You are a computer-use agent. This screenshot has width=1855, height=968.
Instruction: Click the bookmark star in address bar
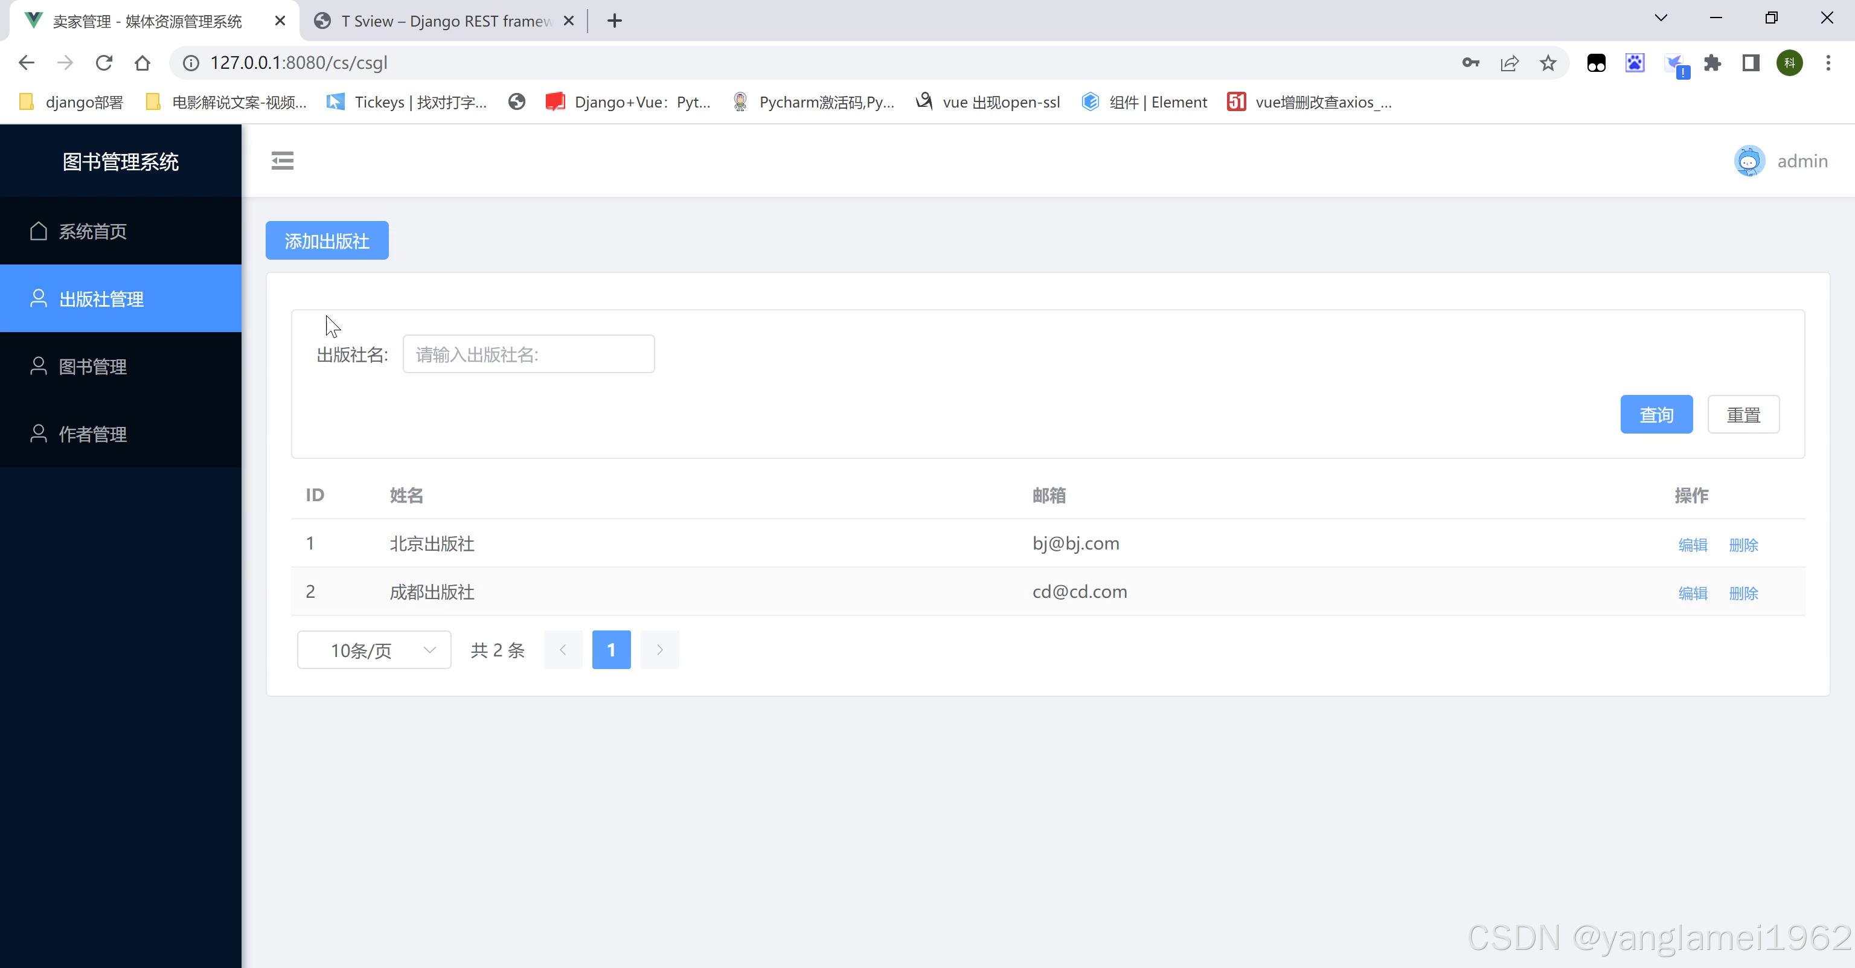pyautogui.click(x=1548, y=63)
